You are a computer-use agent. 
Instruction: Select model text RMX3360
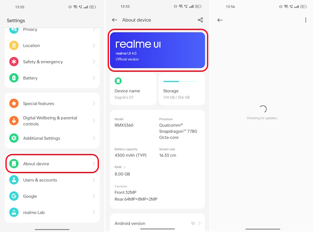pyautogui.click(x=124, y=125)
